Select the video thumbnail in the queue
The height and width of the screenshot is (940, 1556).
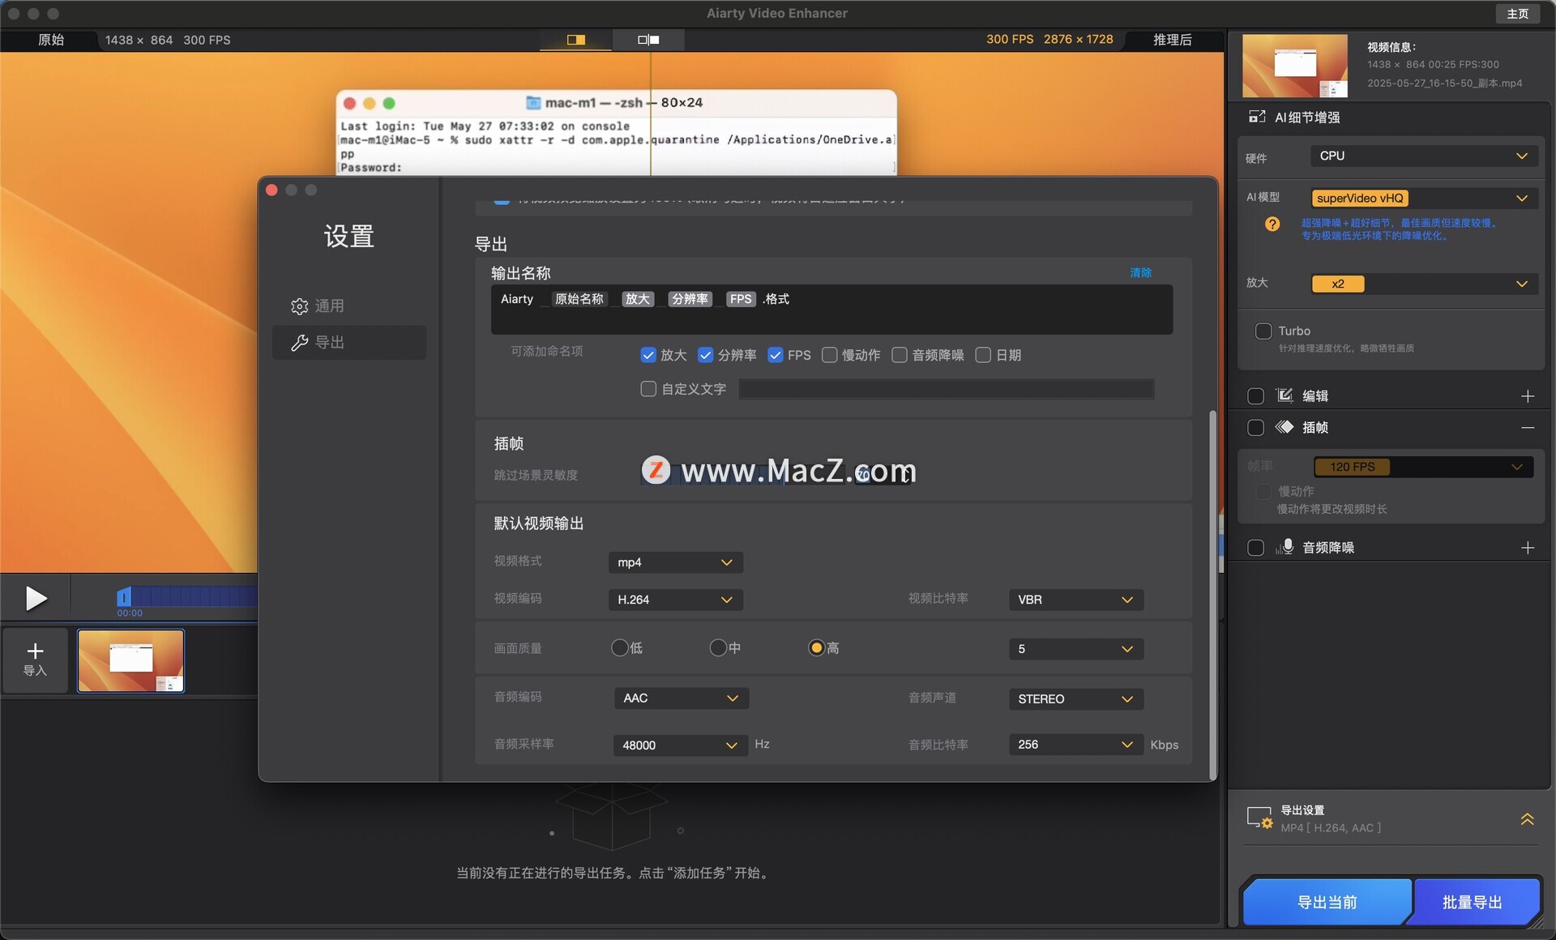130,661
